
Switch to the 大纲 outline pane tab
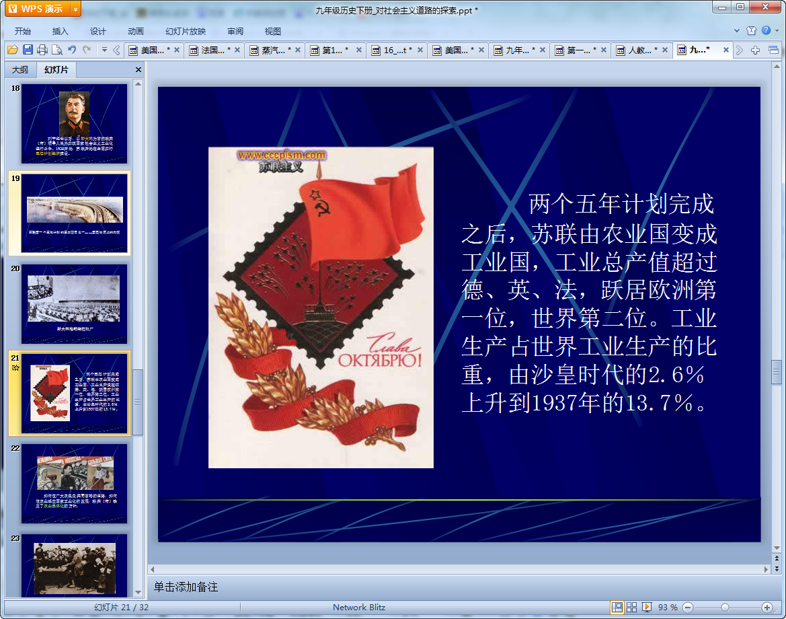pyautogui.click(x=20, y=70)
